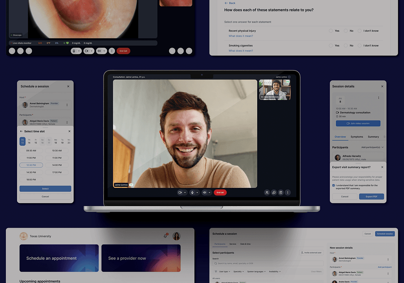Screen dimensions: 404x283
Task: Pick the 12:30 PM time slot
Action: (x=31, y=165)
